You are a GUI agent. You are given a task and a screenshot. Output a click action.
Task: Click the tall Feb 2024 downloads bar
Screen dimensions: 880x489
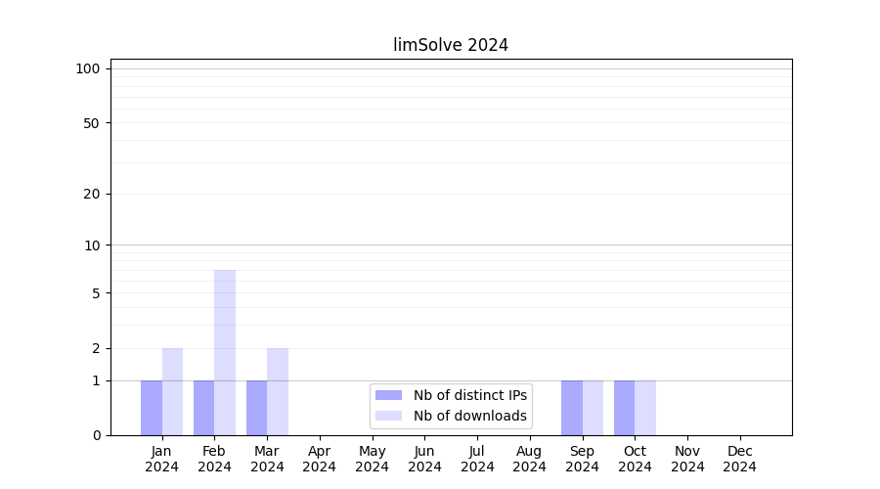click(x=225, y=352)
